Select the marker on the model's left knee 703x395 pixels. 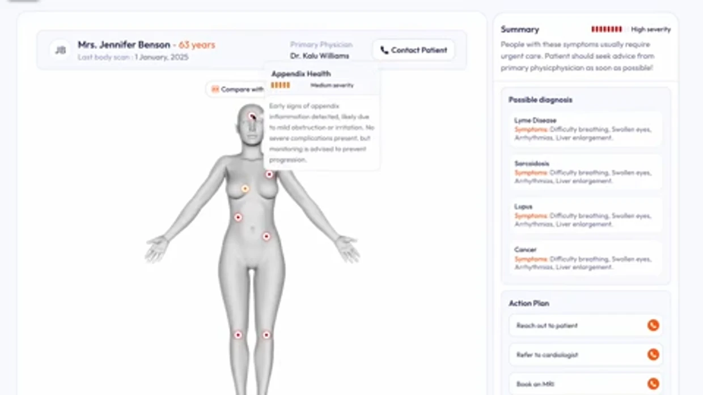pos(266,335)
